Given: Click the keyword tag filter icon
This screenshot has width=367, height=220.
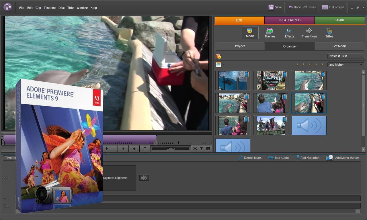Looking at the screenshot, I should click(218, 56).
